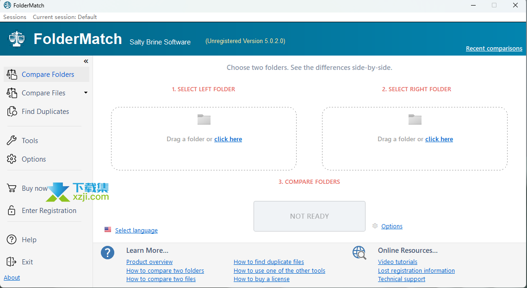Open Technical support link
The height and width of the screenshot is (288, 527).
pyautogui.click(x=402, y=279)
